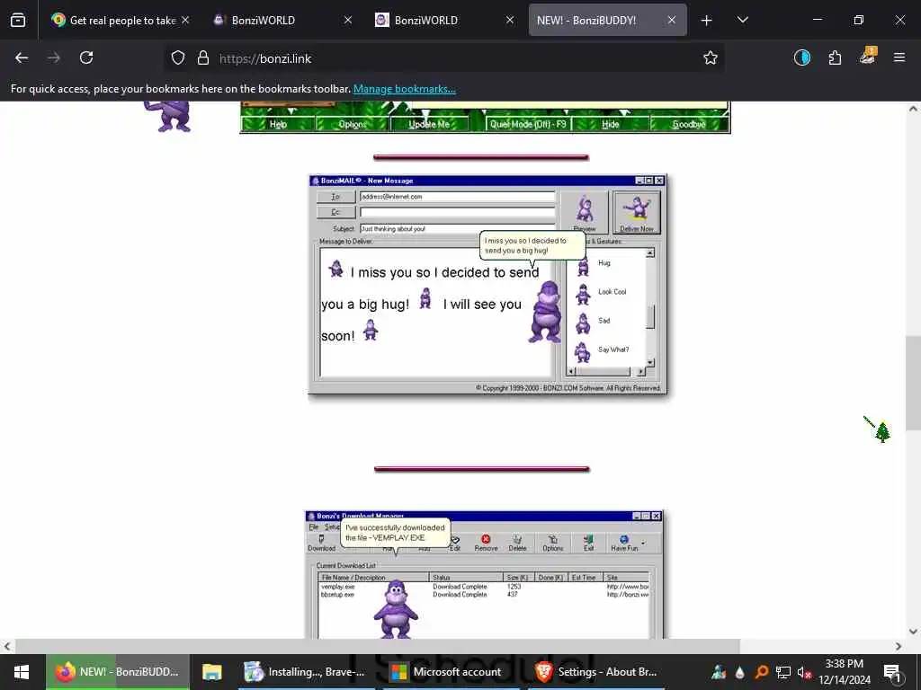The width and height of the screenshot is (921, 690).
Task: Open File Explorer from taskbar
Action: [211, 672]
